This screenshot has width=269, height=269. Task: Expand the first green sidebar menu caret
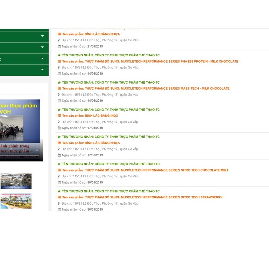tap(42, 36)
